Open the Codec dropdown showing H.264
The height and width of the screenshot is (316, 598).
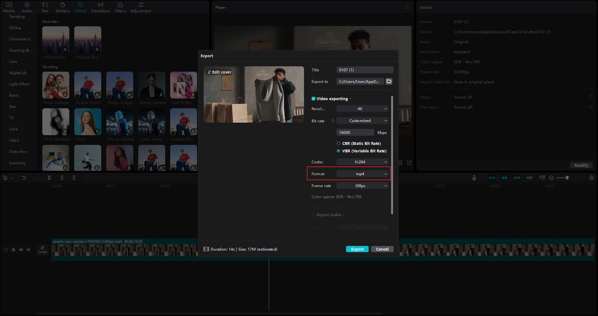click(363, 162)
